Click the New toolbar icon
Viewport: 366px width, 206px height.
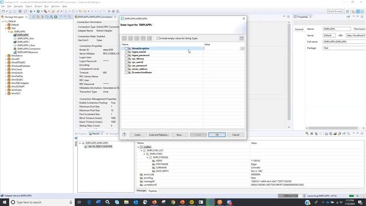(3, 11)
